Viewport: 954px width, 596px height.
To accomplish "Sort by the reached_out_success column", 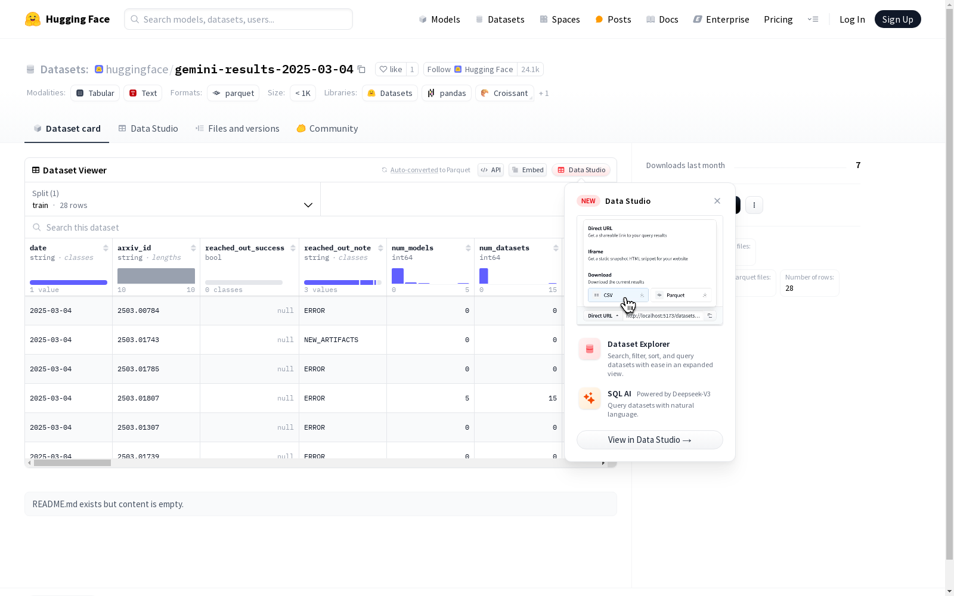I will click(293, 248).
